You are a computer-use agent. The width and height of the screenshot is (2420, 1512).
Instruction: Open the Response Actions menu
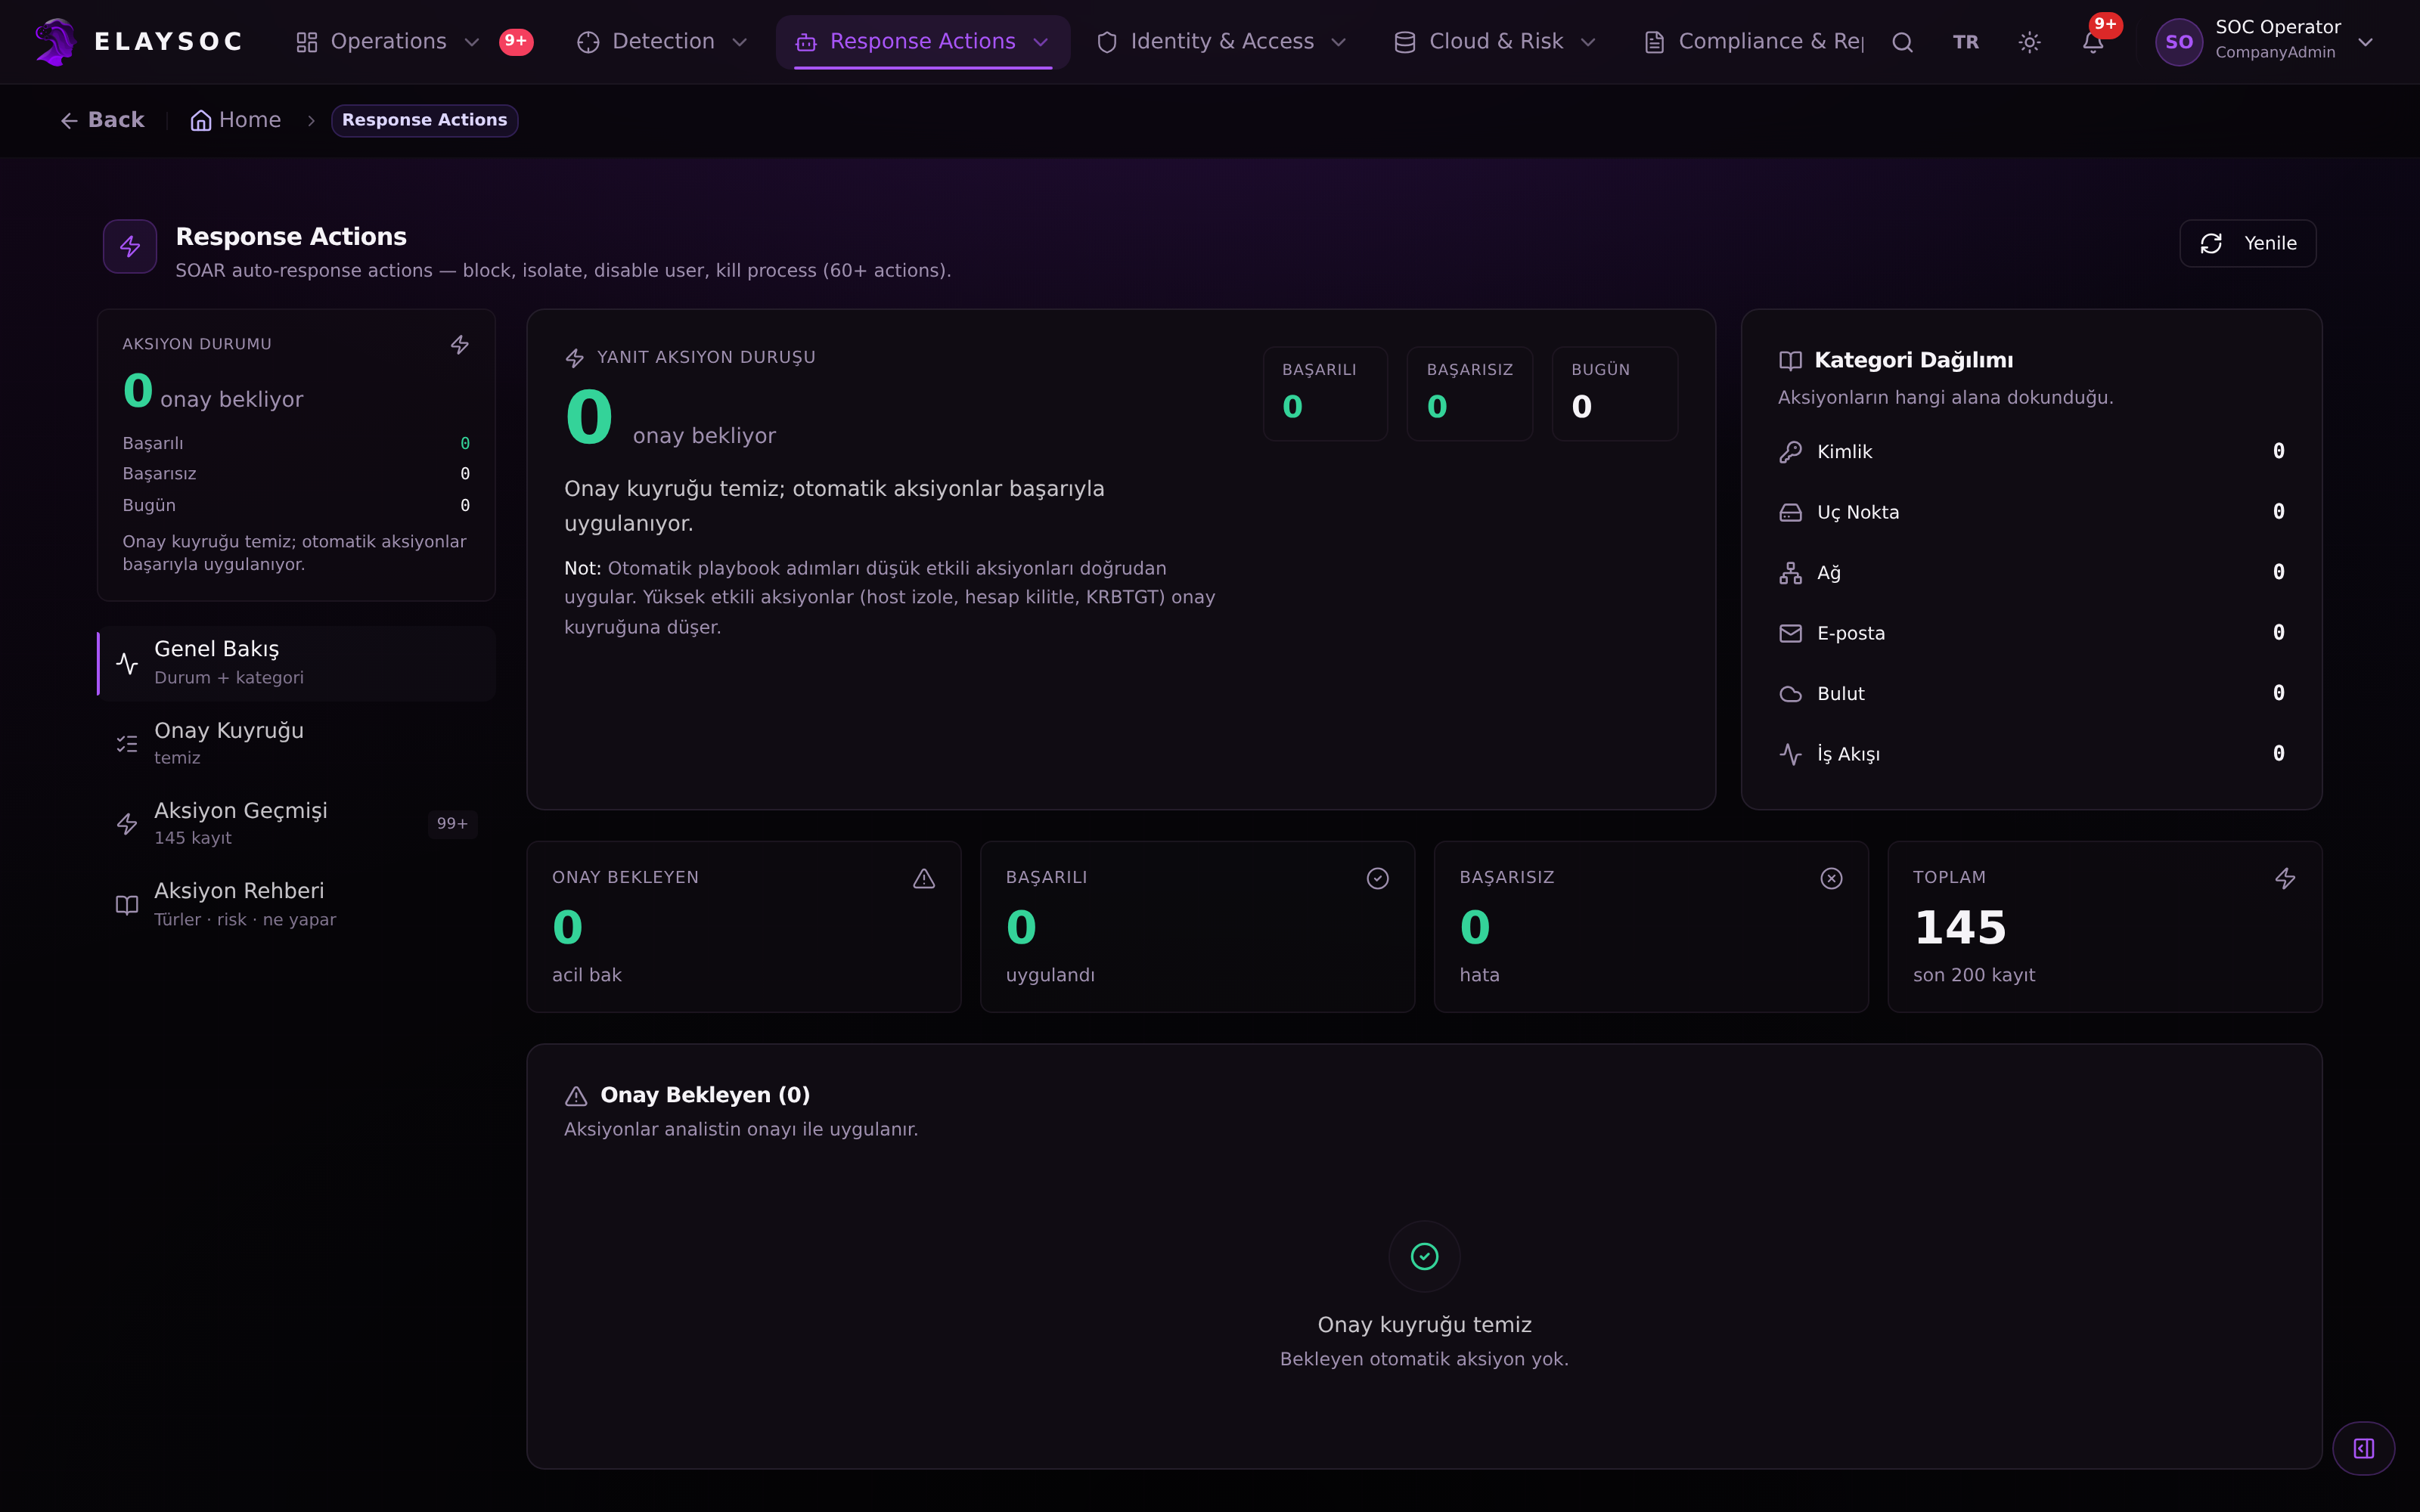point(922,42)
